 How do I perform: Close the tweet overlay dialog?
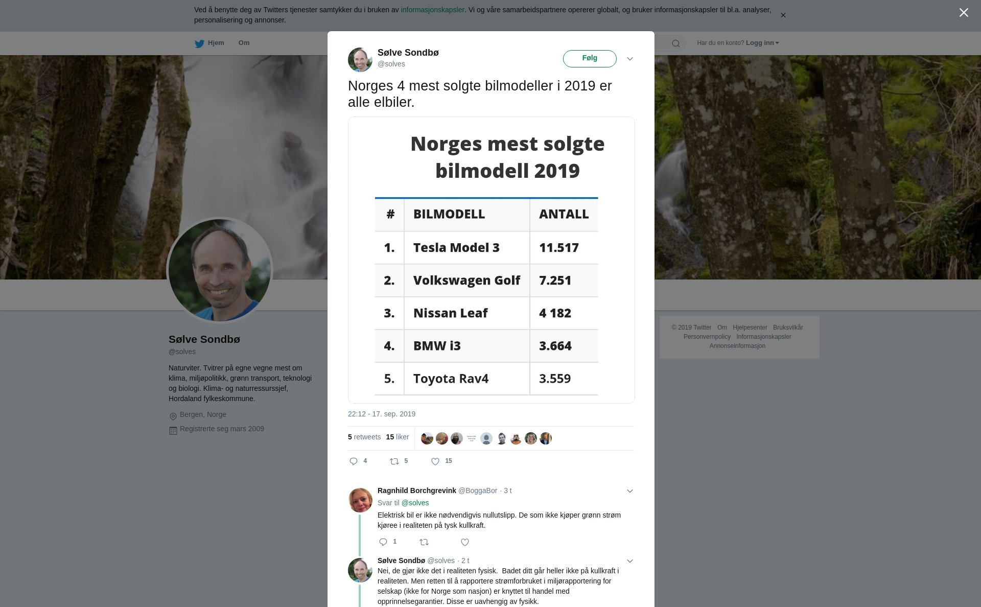pyautogui.click(x=964, y=13)
